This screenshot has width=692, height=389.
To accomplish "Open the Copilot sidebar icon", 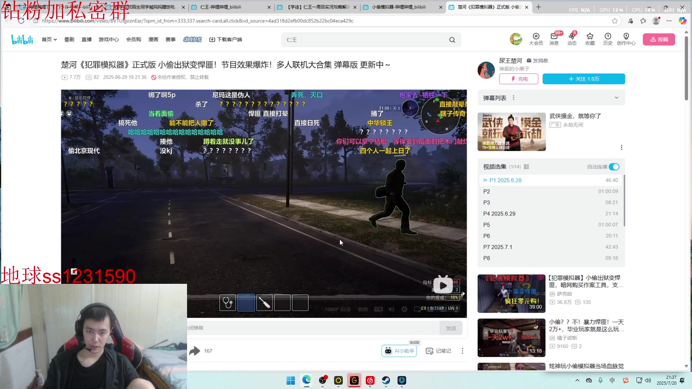I will click(682, 21).
